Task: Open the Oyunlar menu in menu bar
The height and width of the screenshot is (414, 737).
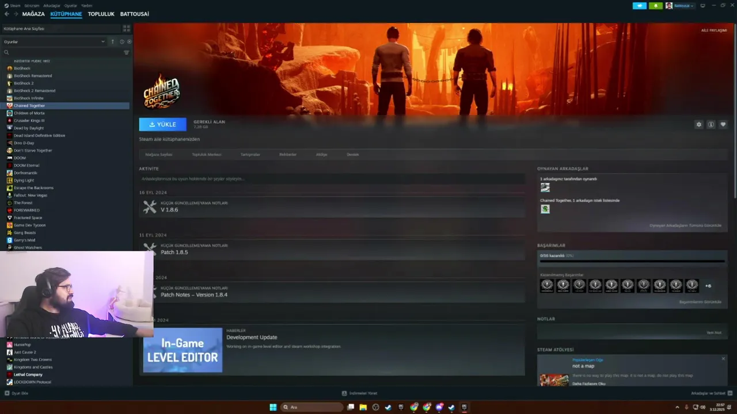Action: (71, 5)
